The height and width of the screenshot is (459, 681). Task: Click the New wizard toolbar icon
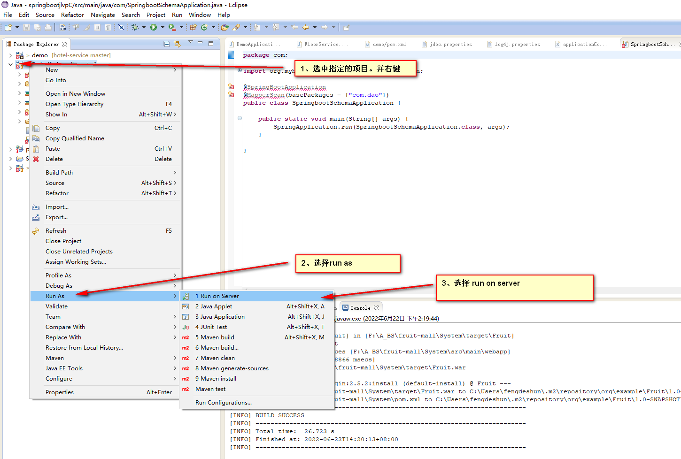tap(8, 27)
